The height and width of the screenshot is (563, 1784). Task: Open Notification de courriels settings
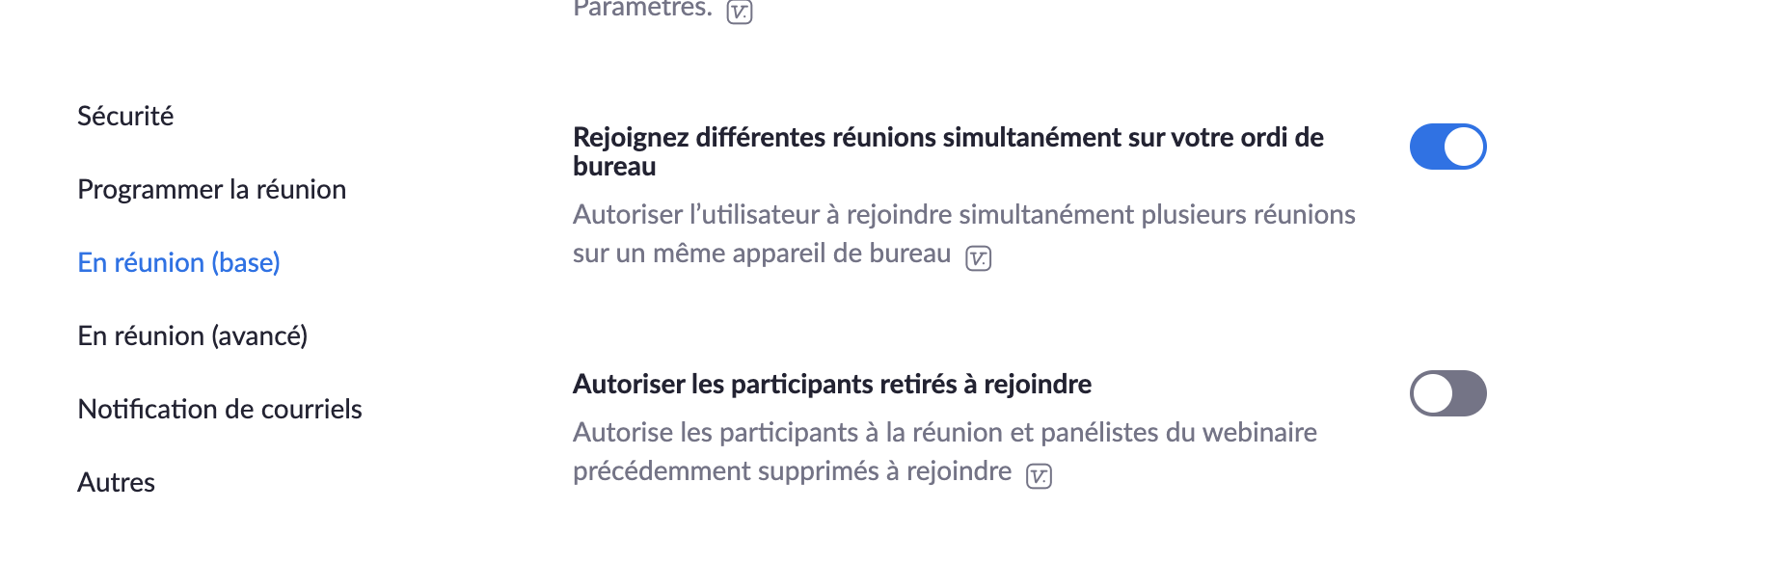point(220,409)
